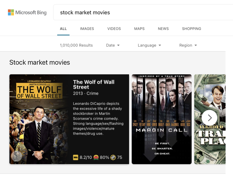Click the IMDb rating icon
This screenshot has height=175, width=233.
click(76, 157)
